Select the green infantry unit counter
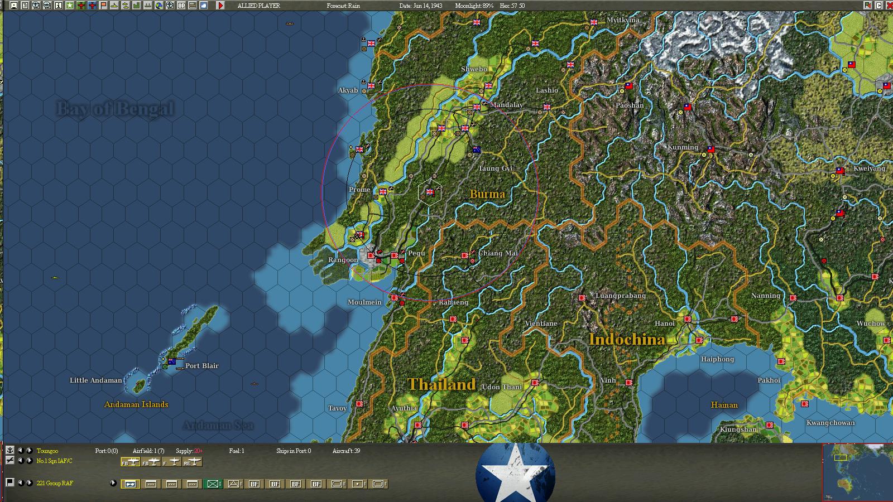 213,484
